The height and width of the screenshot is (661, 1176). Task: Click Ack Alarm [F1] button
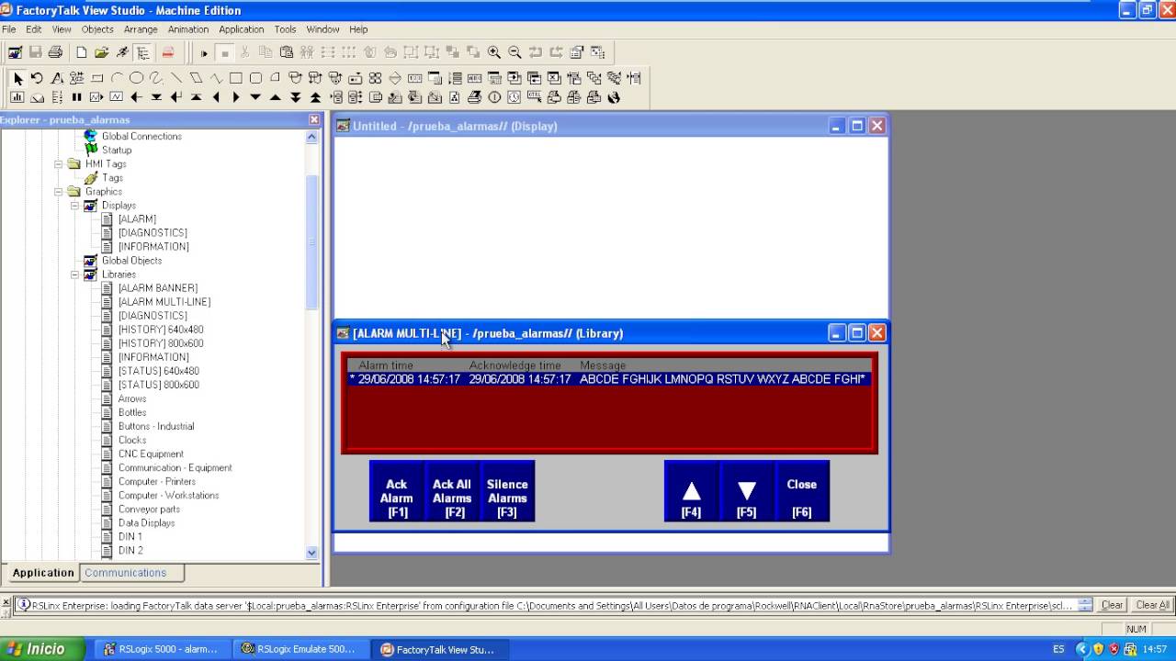[x=397, y=491]
